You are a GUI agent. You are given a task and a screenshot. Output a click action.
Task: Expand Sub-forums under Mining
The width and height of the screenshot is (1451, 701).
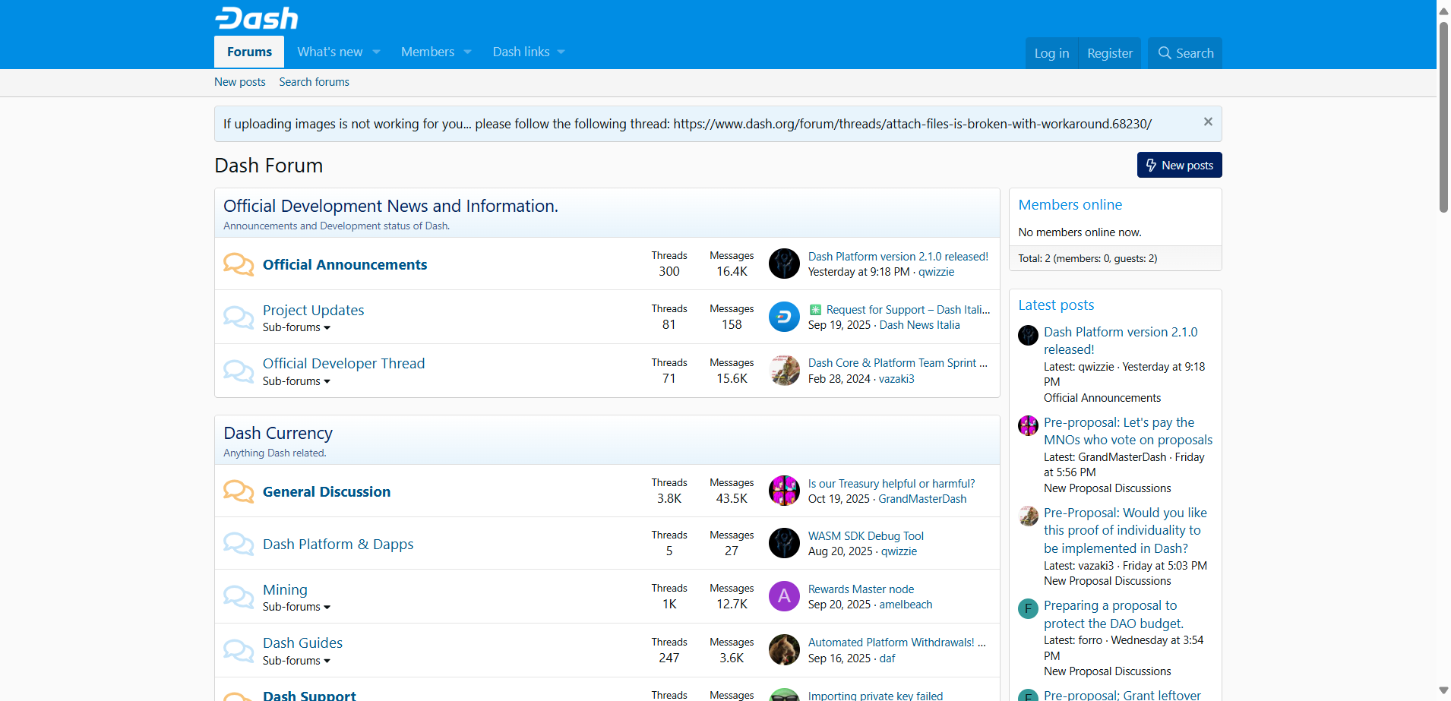pyautogui.click(x=296, y=608)
